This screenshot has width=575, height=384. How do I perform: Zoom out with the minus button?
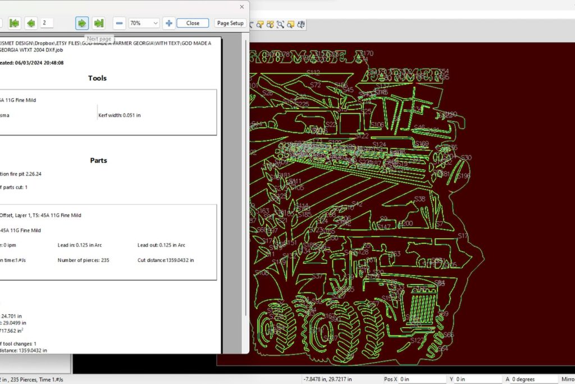119,23
